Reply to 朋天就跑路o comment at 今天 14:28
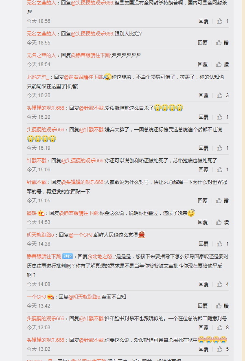Screen dimensions: 245x361 203,244
